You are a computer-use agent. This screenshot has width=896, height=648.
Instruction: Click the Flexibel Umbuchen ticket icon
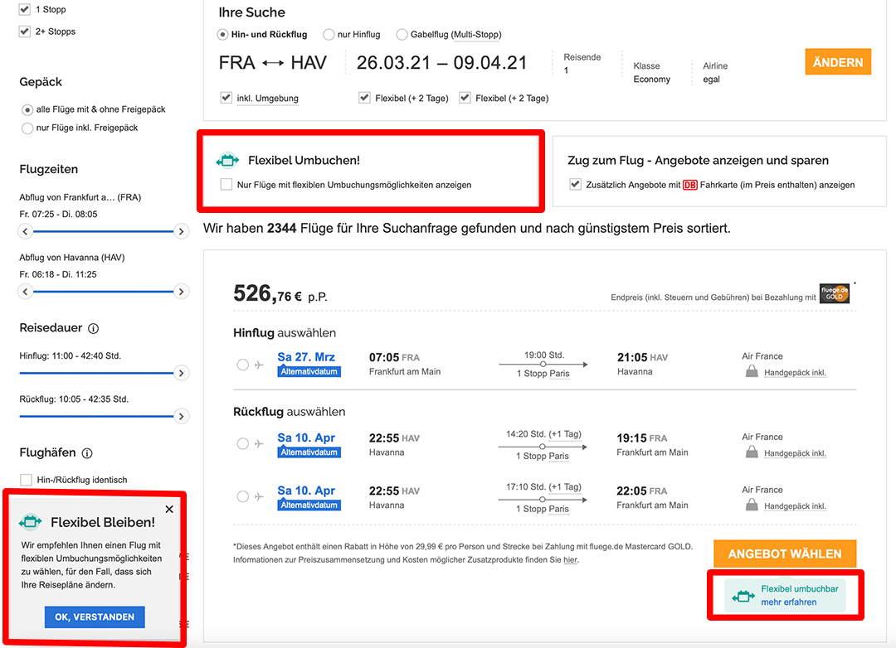click(x=227, y=161)
